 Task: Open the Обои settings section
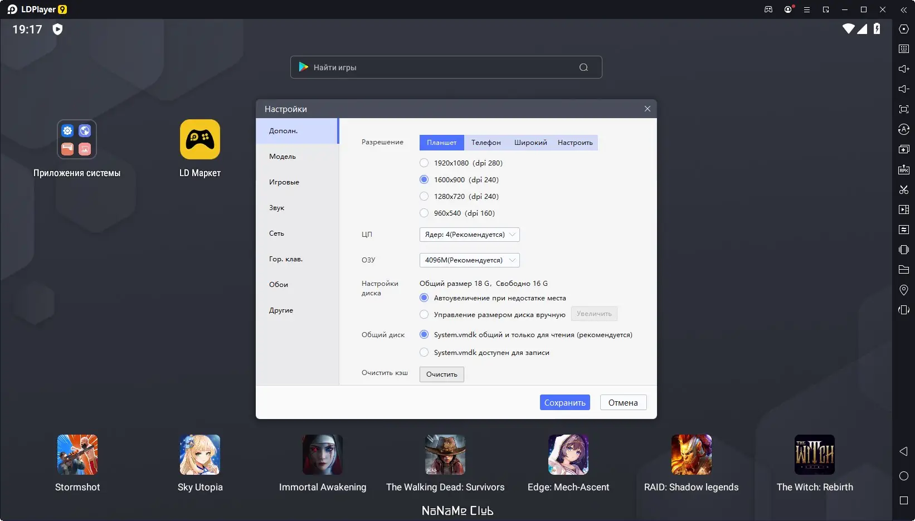coord(297,285)
